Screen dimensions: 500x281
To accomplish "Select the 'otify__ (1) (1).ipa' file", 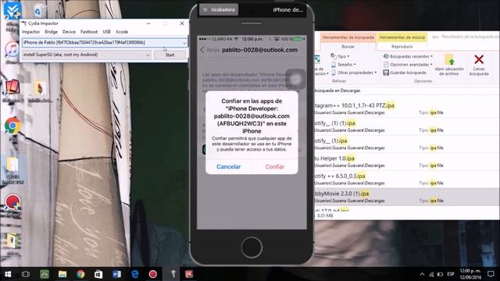I will [407, 126].
